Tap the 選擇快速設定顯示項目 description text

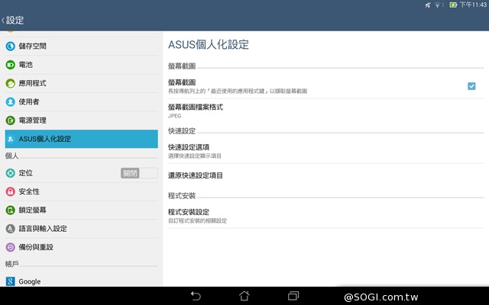click(195, 156)
